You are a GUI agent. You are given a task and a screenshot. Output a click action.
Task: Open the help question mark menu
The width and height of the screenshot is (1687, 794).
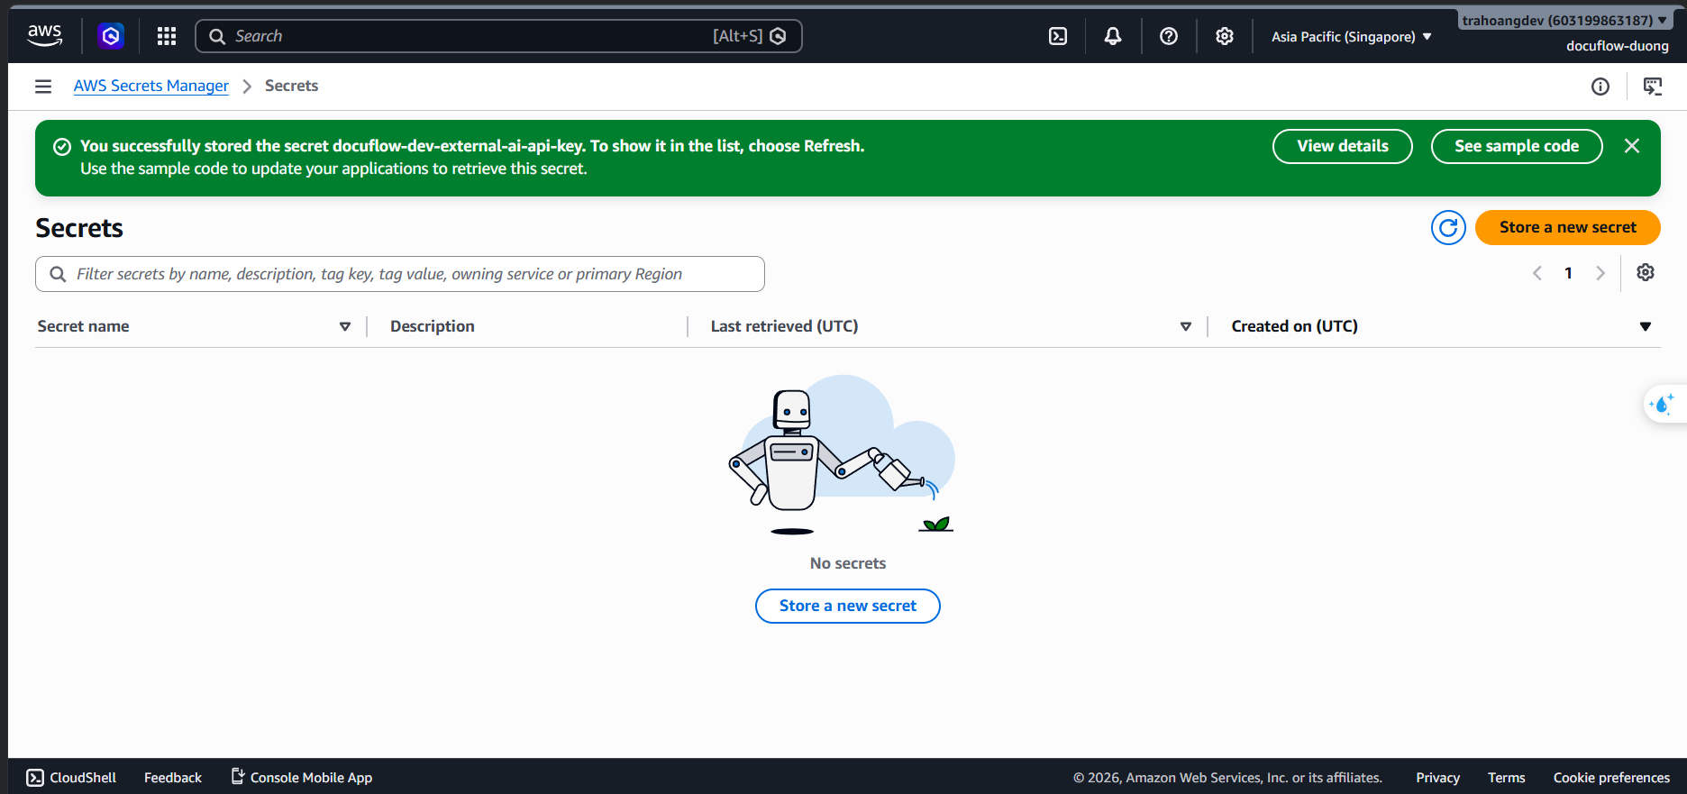pos(1169,36)
